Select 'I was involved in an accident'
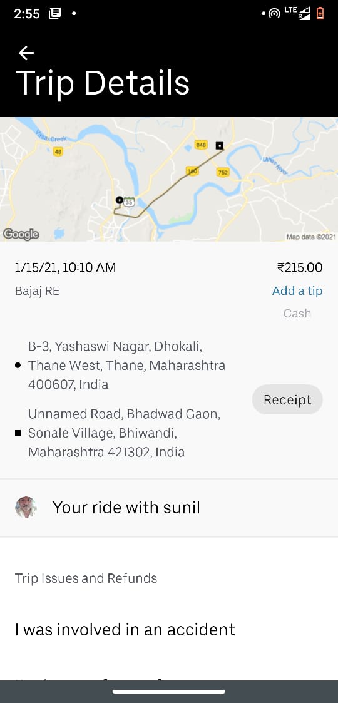The height and width of the screenshot is (703, 338). point(125,630)
